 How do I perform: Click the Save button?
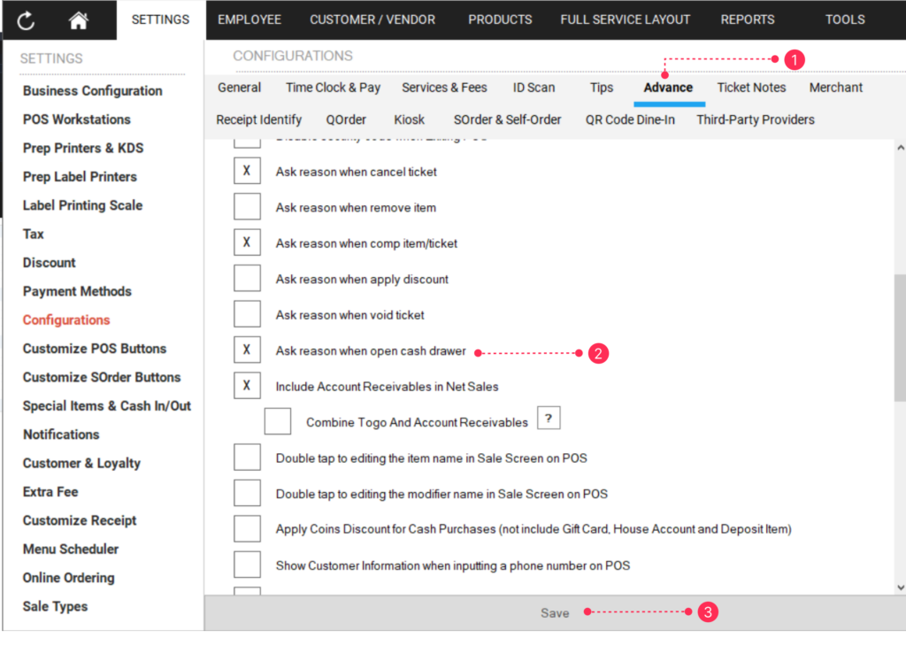pyautogui.click(x=555, y=613)
